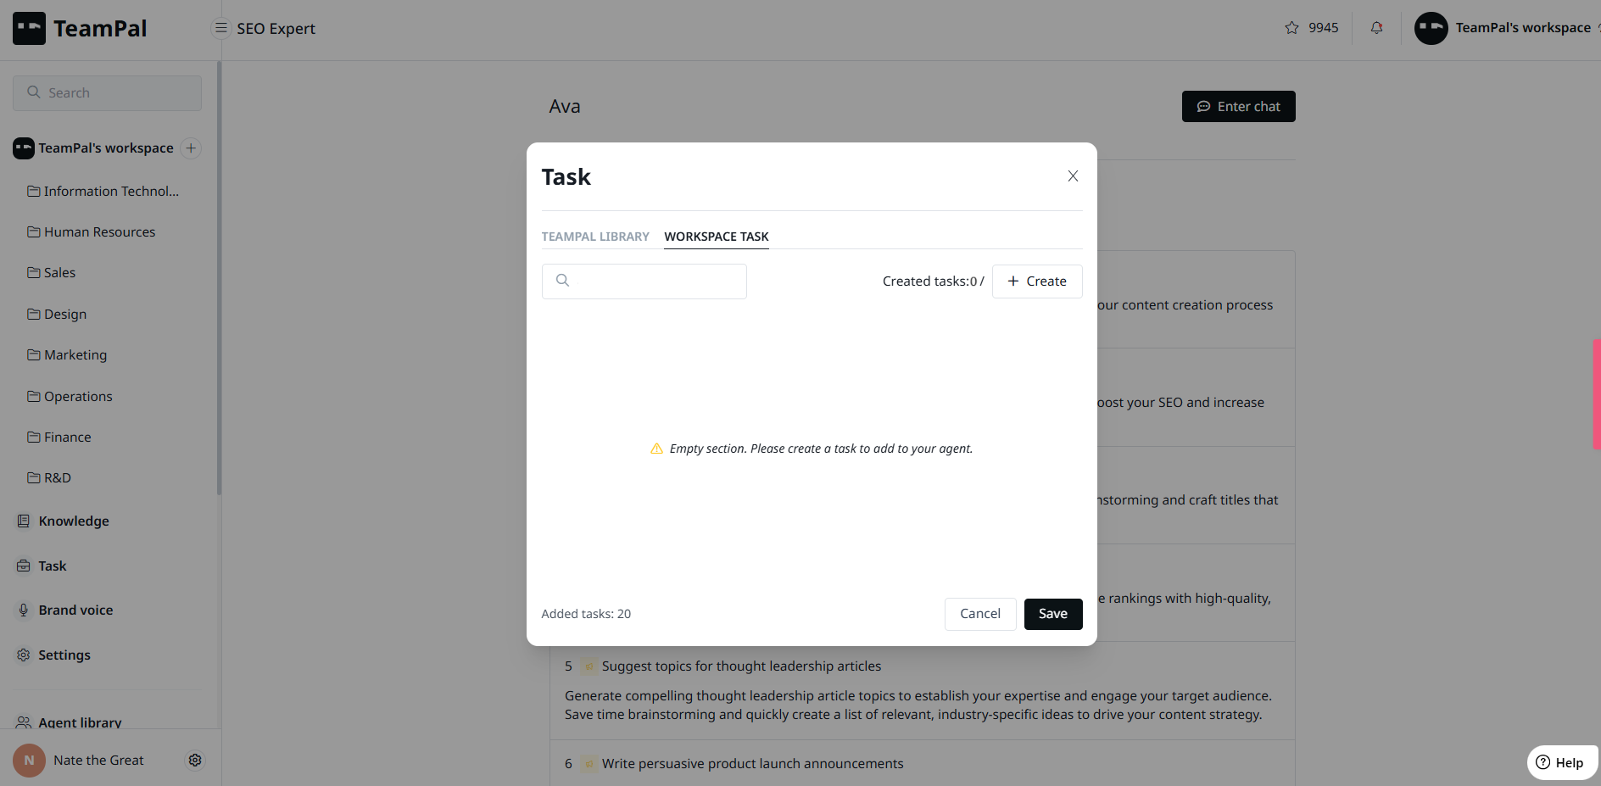Click the Create task button
This screenshot has width=1601, height=786.
(1037, 282)
